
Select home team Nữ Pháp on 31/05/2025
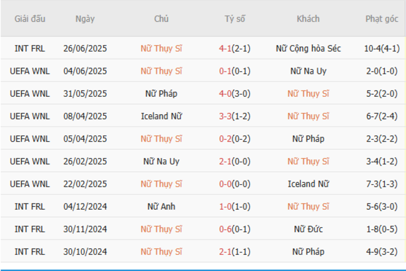(161, 93)
